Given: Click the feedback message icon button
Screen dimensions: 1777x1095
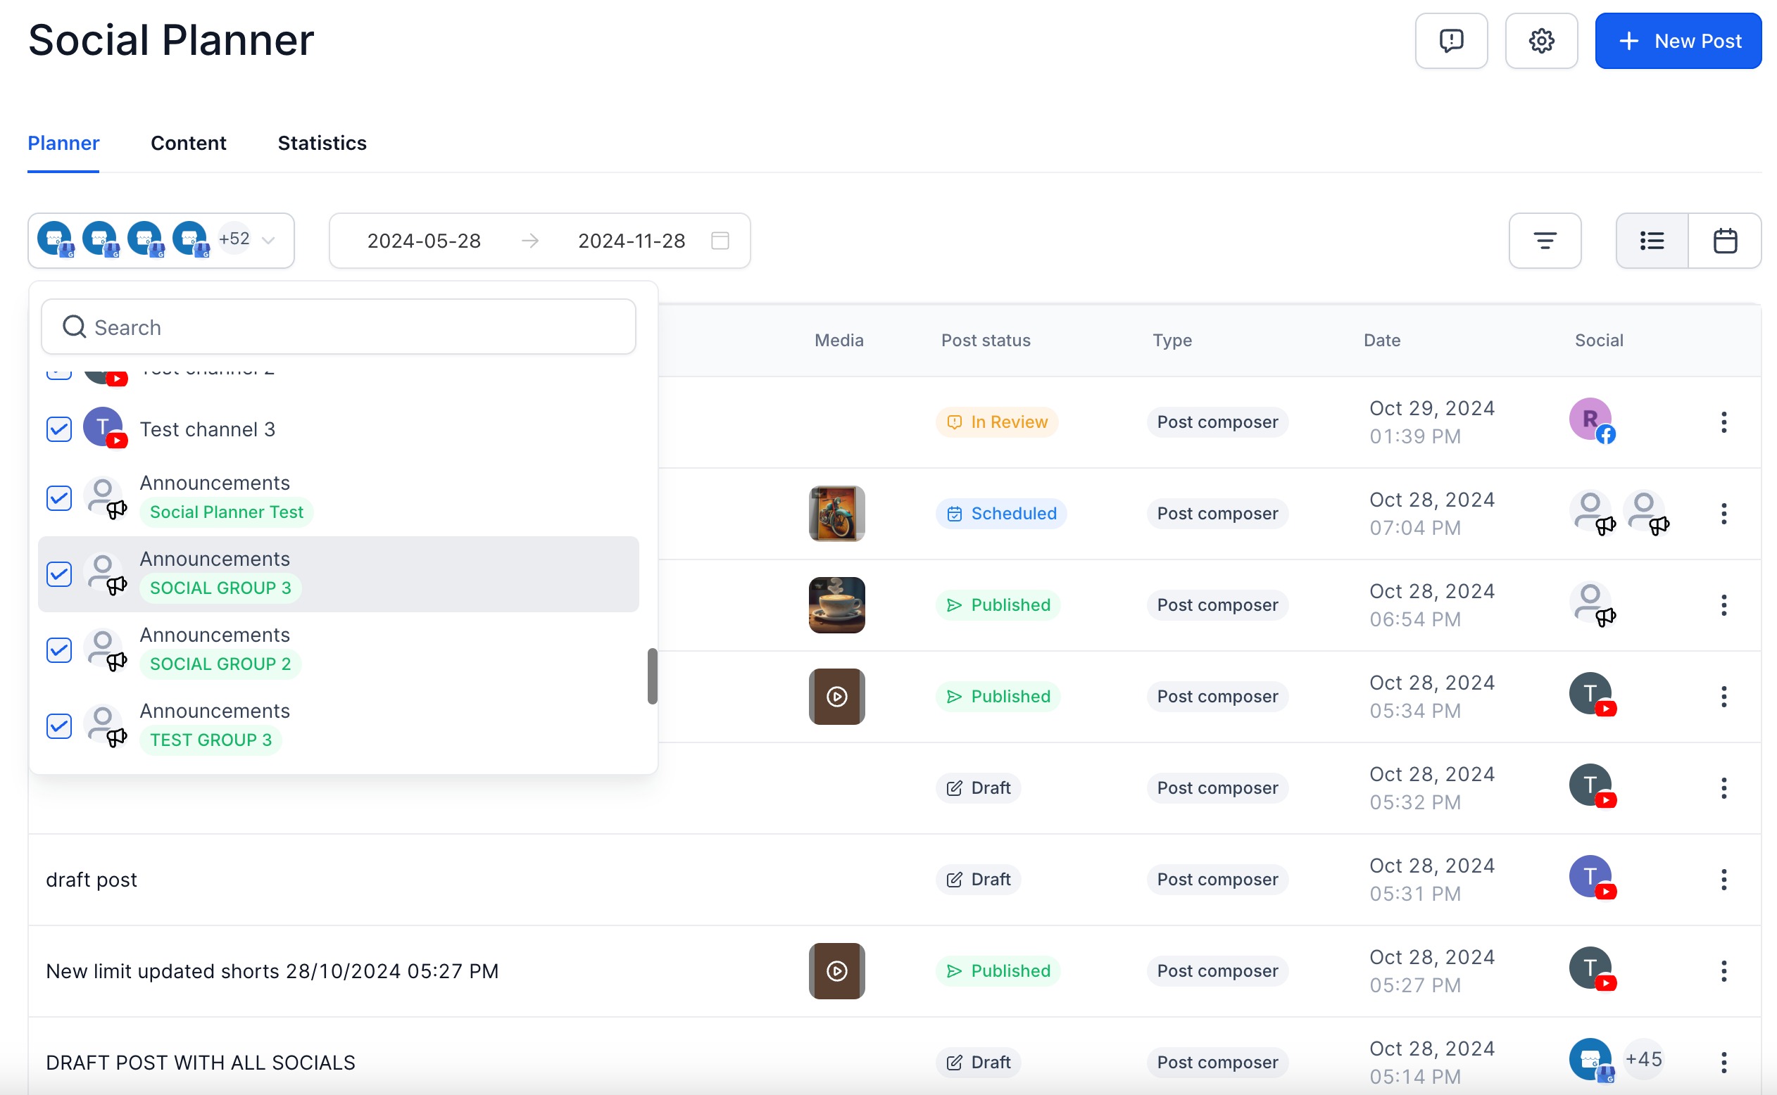Looking at the screenshot, I should pyautogui.click(x=1451, y=41).
